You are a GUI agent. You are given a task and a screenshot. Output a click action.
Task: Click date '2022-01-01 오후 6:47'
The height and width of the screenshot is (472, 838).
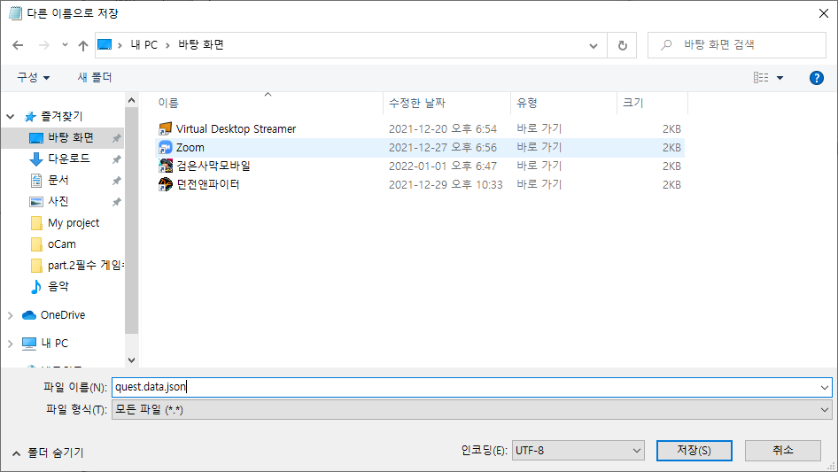[443, 166]
